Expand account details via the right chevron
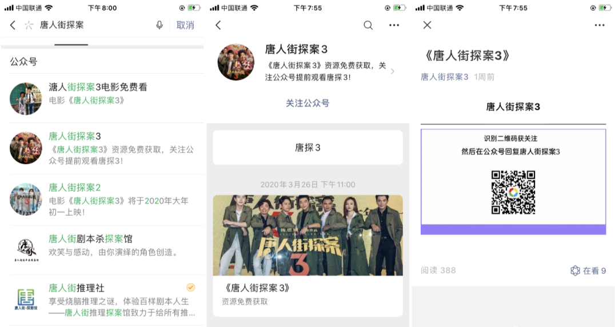615x327 pixels. click(392, 71)
